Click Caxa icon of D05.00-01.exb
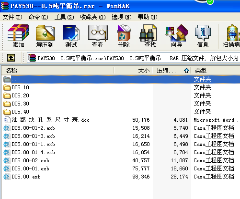This screenshot has height=199, width=240. (x=7, y=168)
